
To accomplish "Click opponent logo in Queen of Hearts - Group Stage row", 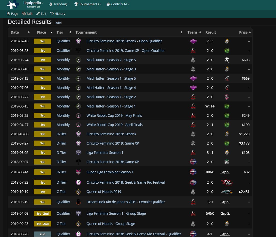I will 227,224.
